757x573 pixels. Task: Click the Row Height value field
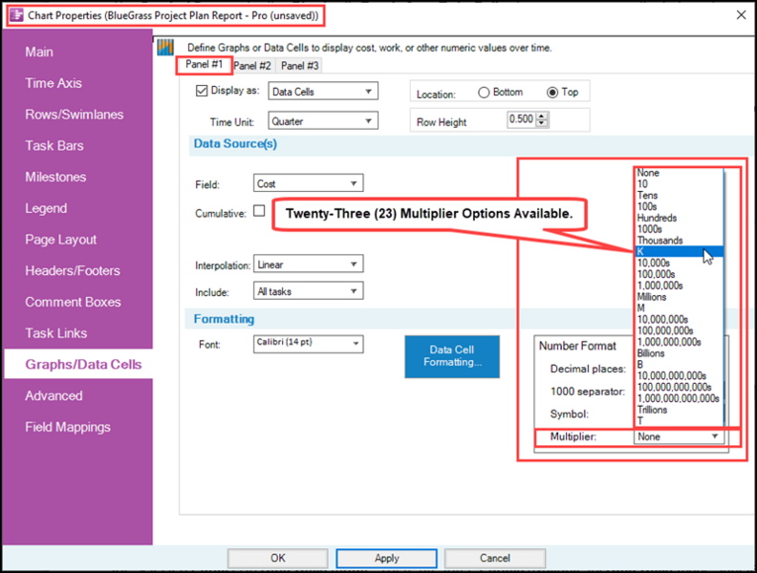pyautogui.click(x=522, y=119)
